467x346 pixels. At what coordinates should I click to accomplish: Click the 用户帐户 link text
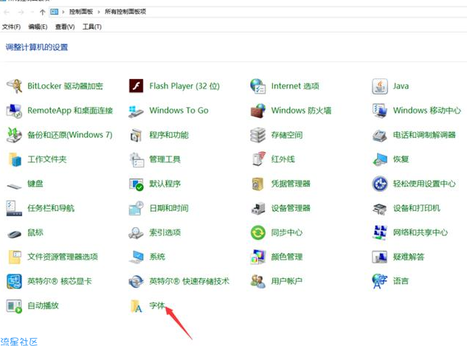tap(286, 281)
